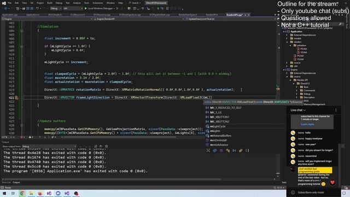Open the Task View taskbar button
The height and width of the screenshot is (197, 350).
[x=13, y=193]
